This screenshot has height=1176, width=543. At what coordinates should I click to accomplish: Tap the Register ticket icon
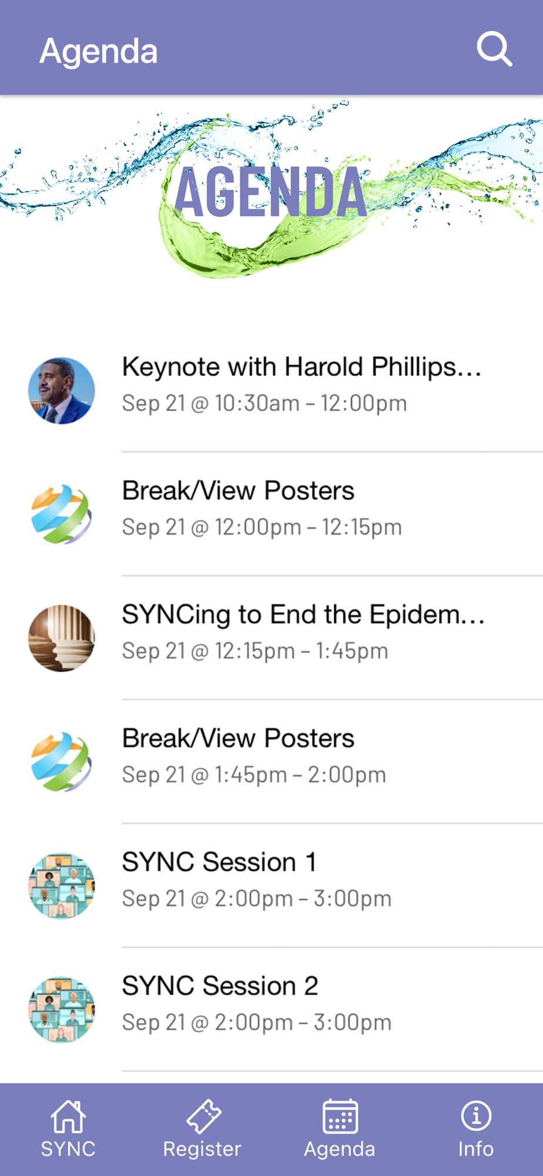[x=203, y=1116]
